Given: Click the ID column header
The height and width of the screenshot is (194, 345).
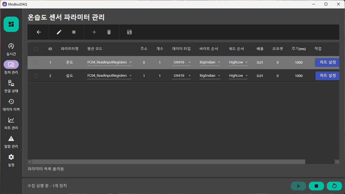Looking at the screenshot, I should [x=50, y=49].
